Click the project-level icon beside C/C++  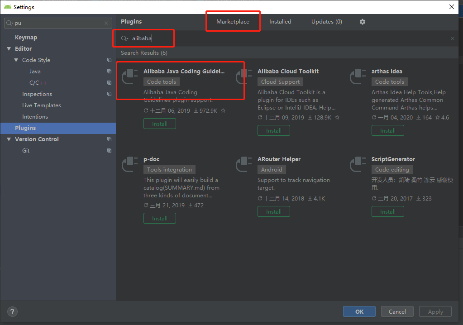109,83
